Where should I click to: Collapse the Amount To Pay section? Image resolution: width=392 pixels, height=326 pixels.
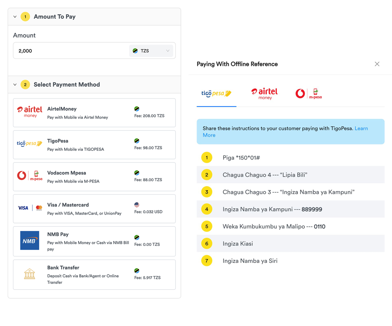tap(15, 17)
